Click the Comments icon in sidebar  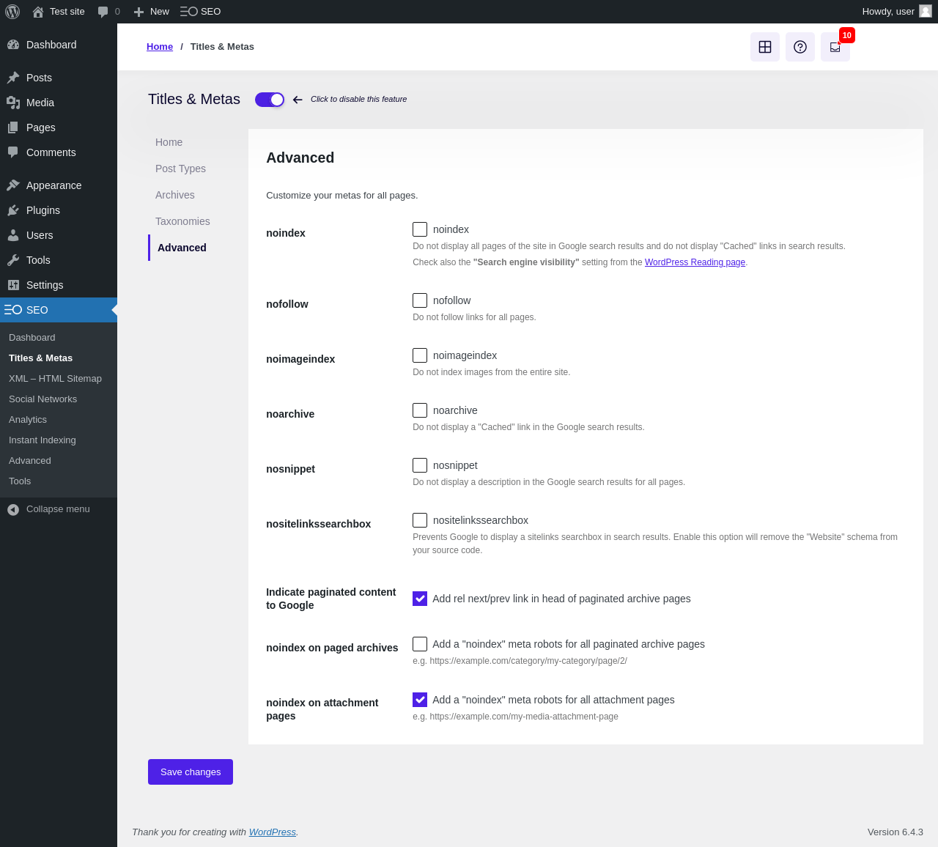(x=13, y=152)
